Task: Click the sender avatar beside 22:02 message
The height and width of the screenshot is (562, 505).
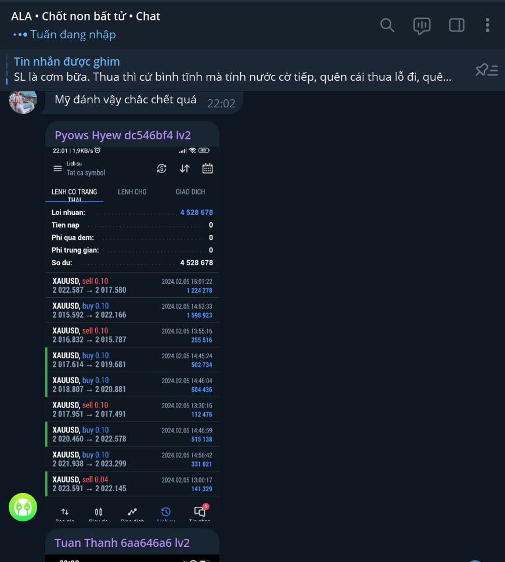Action: [23, 102]
